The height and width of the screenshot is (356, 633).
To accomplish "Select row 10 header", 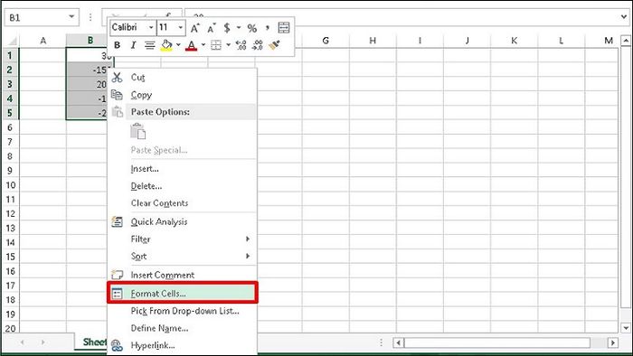I will [x=11, y=185].
